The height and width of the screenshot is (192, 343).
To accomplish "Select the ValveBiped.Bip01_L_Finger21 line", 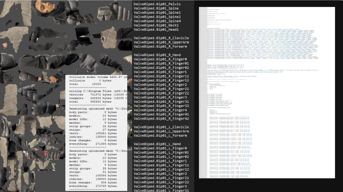I will [x=162, y=178].
